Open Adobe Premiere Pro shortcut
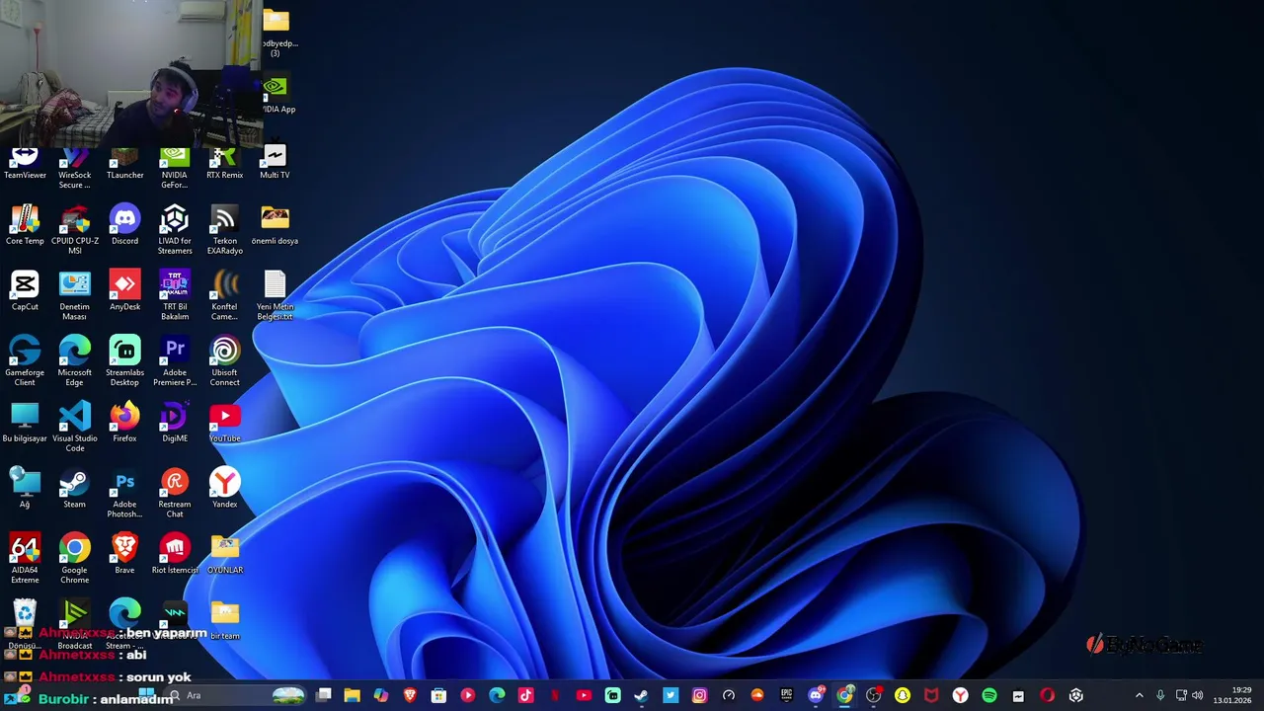The image size is (1264, 711). (175, 361)
